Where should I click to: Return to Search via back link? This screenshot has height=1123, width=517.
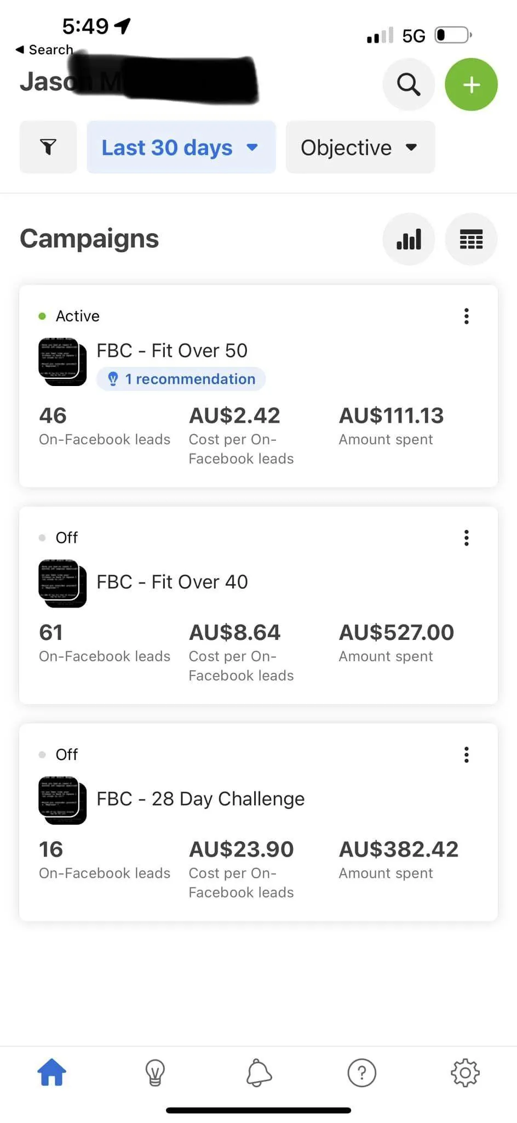pos(45,50)
